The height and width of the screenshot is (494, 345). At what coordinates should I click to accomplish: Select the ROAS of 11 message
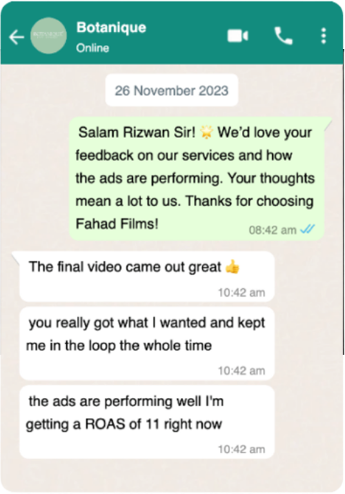click(x=147, y=422)
